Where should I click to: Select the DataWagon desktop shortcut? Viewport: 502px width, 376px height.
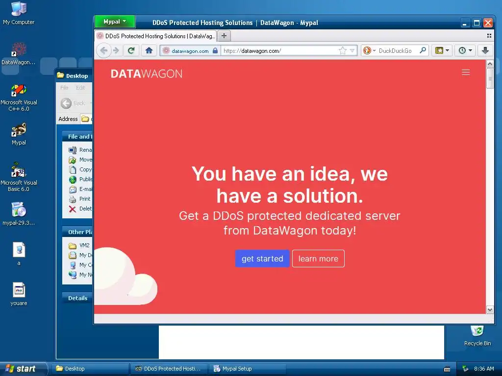click(19, 54)
